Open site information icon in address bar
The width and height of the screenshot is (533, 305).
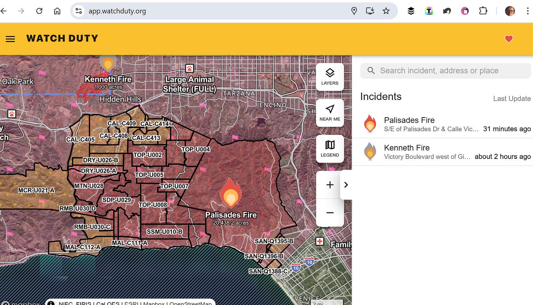click(79, 11)
